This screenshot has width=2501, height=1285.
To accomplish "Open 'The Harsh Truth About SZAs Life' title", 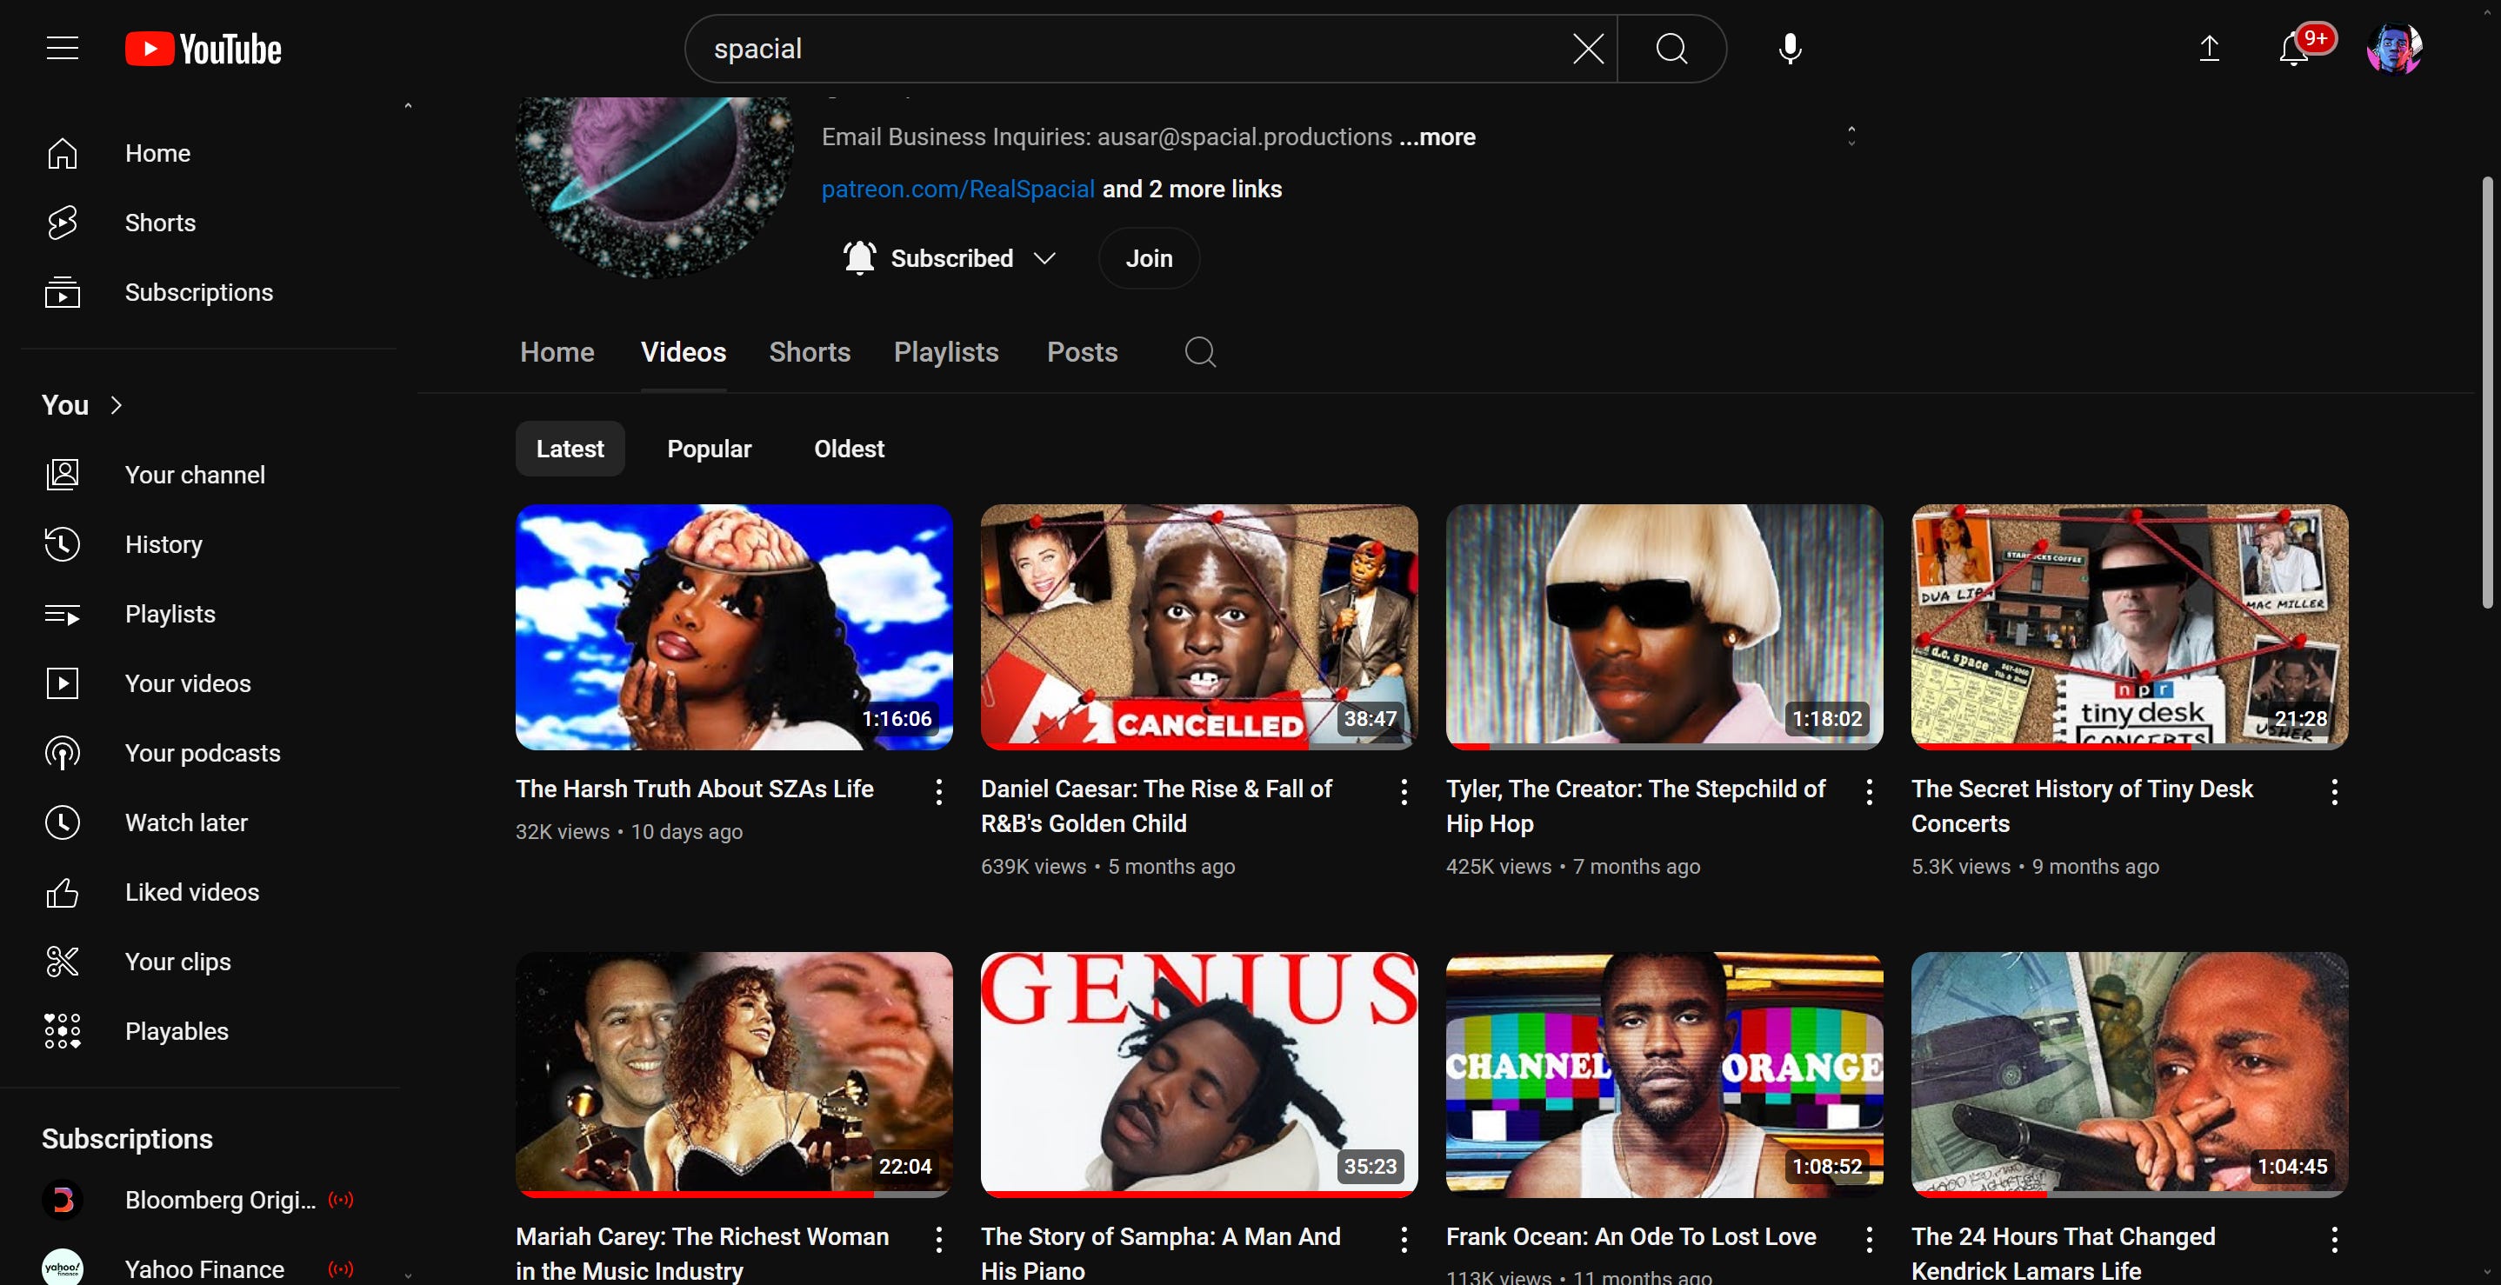I will tap(694, 789).
